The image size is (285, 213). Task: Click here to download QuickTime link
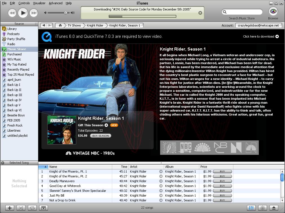click(x=261, y=36)
